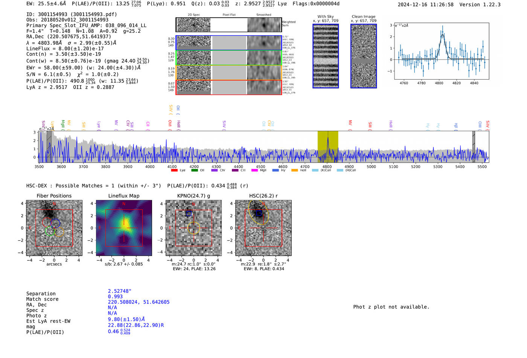Click the green fiber circle in Fiber Positions

[x=50, y=231]
